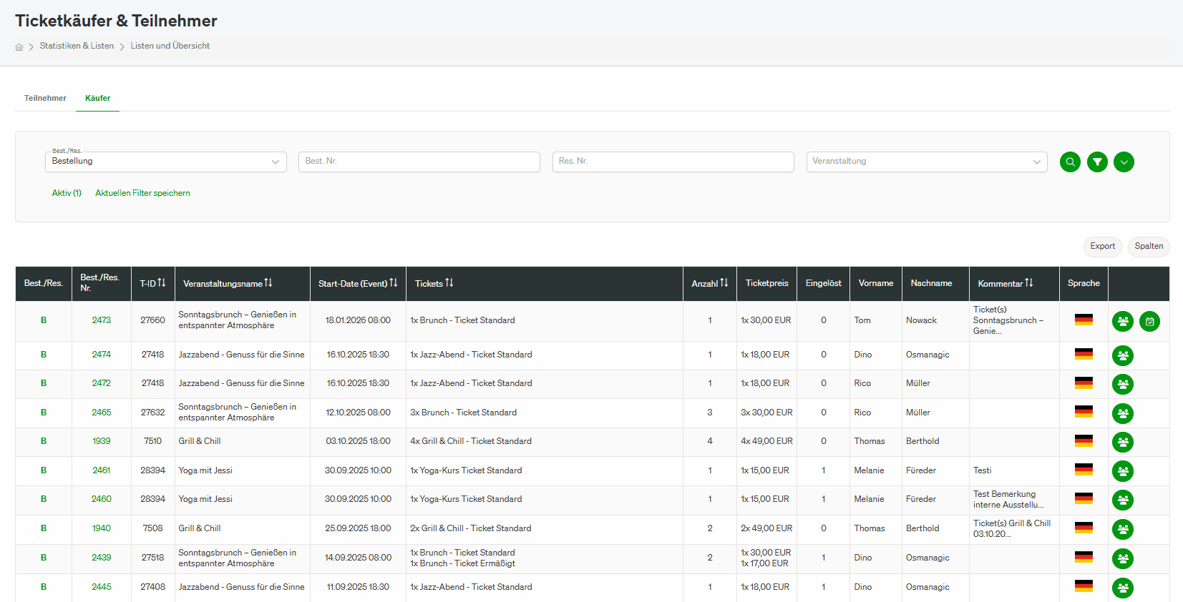The width and height of the screenshot is (1183, 602).
Task: Click '4x 49,00 EUR' price cell
Action: tap(766, 441)
